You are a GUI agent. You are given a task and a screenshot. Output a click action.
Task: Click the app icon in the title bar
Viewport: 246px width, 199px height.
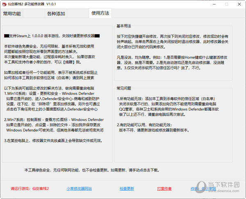pyautogui.click(x=4, y=4)
